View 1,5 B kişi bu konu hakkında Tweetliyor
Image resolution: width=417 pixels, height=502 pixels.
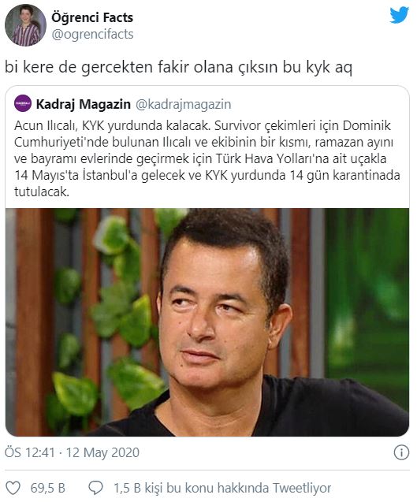click(x=222, y=488)
